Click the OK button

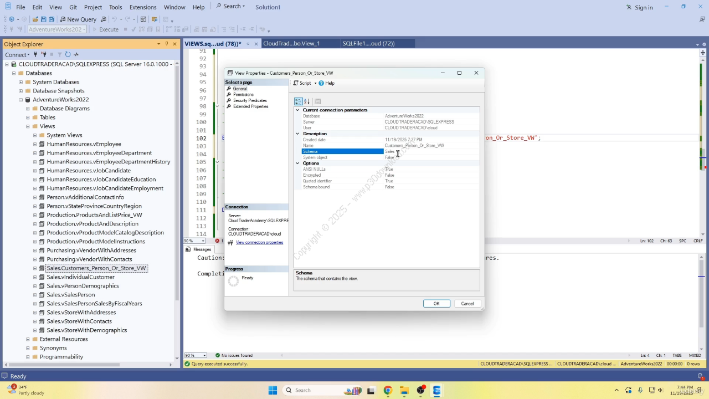[436, 303]
